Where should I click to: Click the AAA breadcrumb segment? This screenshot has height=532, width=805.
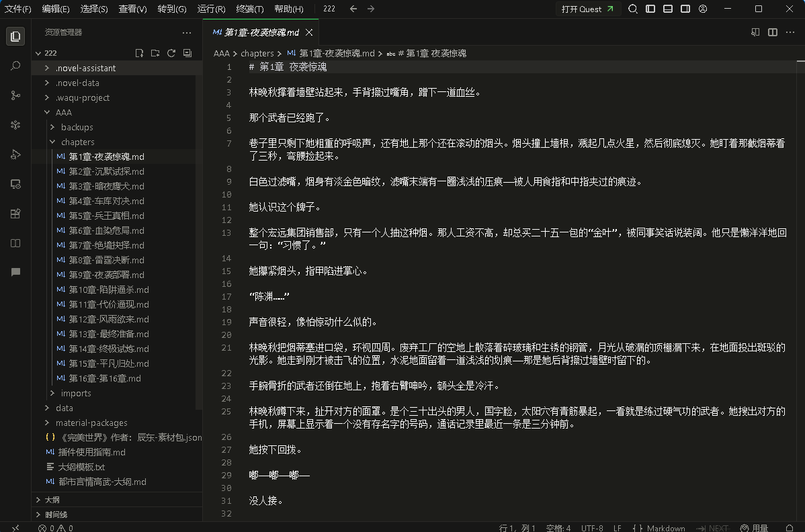[x=221, y=53]
